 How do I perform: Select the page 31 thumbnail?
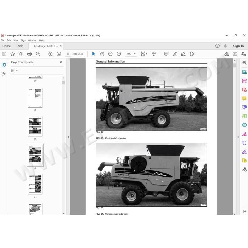35,184
